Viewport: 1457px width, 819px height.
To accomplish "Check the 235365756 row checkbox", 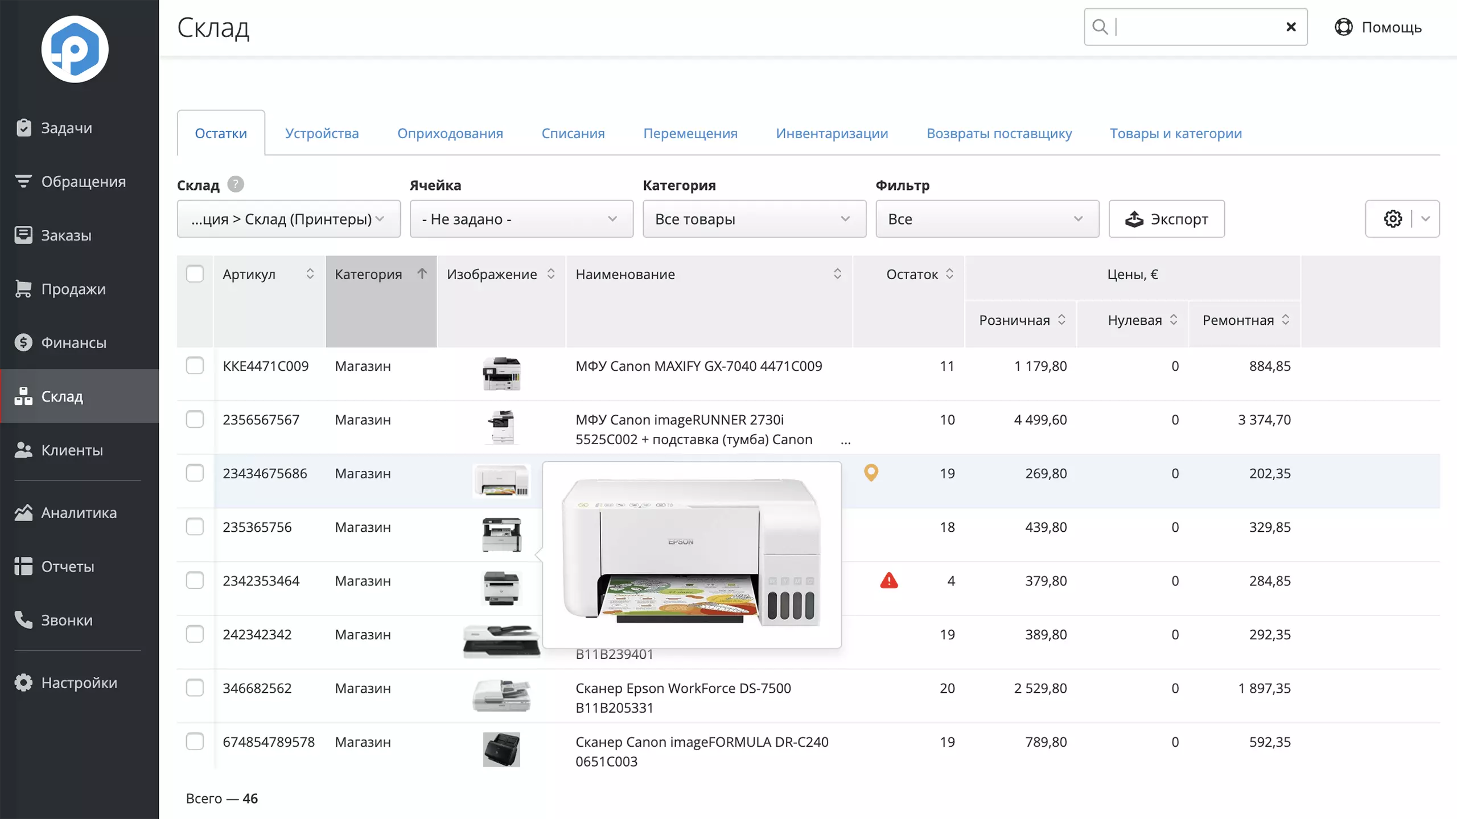I will pos(195,527).
